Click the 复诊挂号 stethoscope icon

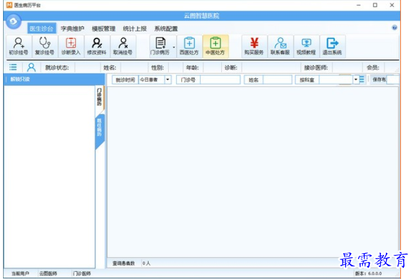pyautogui.click(x=45, y=46)
